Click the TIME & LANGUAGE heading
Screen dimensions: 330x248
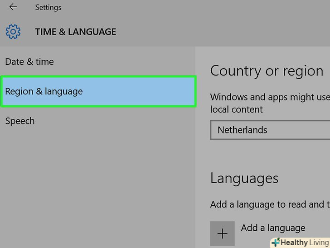click(76, 32)
